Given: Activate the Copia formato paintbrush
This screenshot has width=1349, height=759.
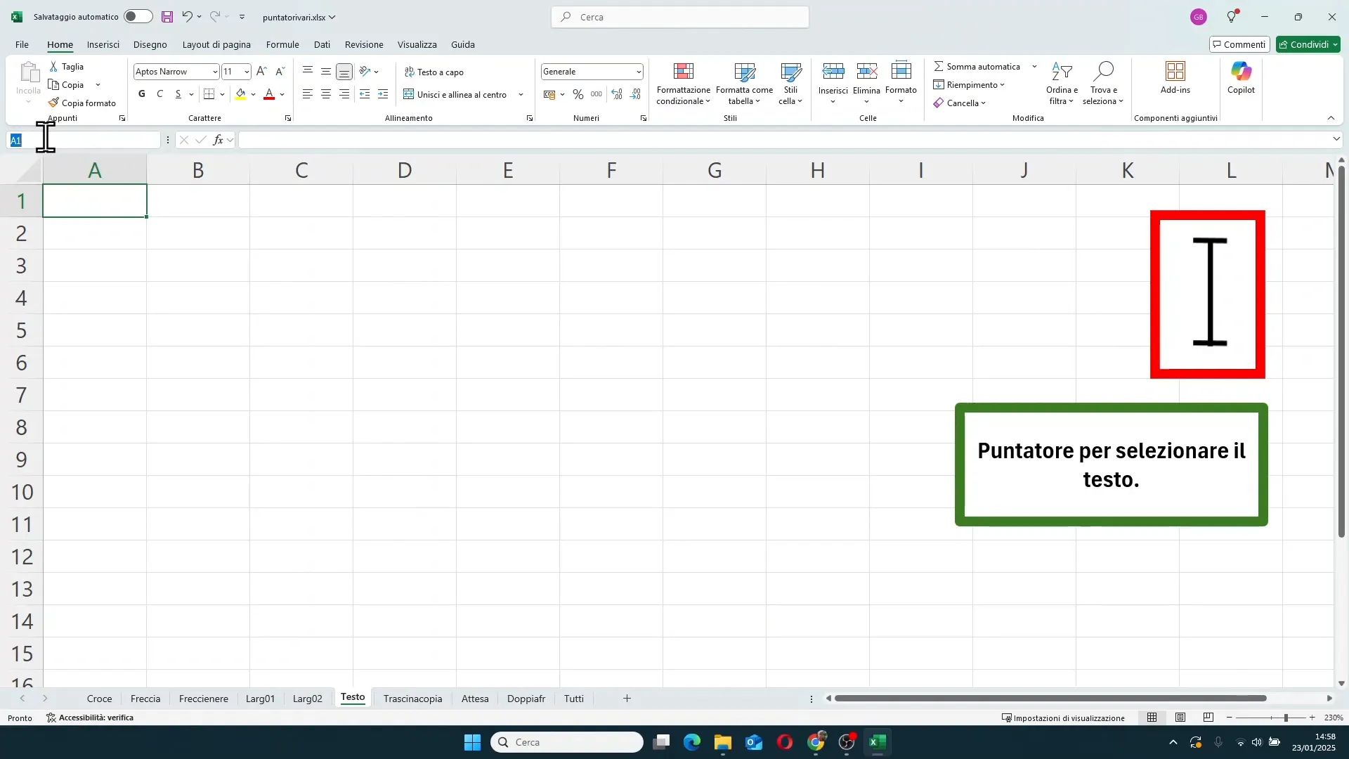Looking at the screenshot, I should click(82, 103).
